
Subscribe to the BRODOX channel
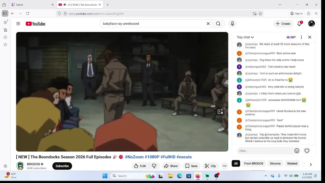pyautogui.click(x=62, y=166)
